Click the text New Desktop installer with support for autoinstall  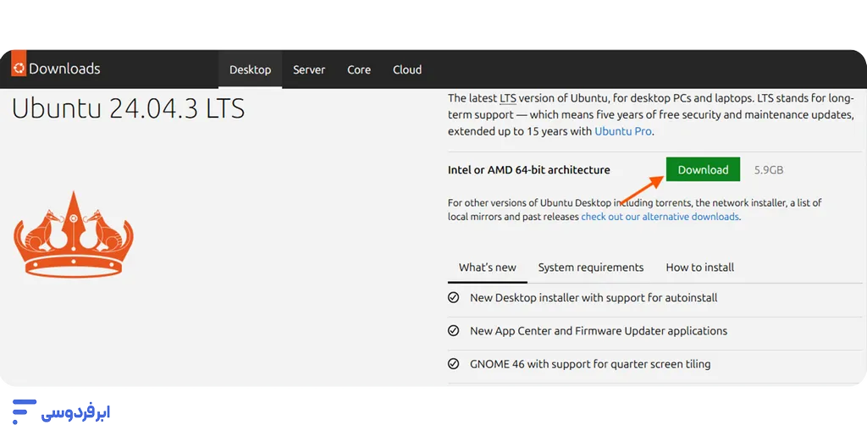click(594, 298)
